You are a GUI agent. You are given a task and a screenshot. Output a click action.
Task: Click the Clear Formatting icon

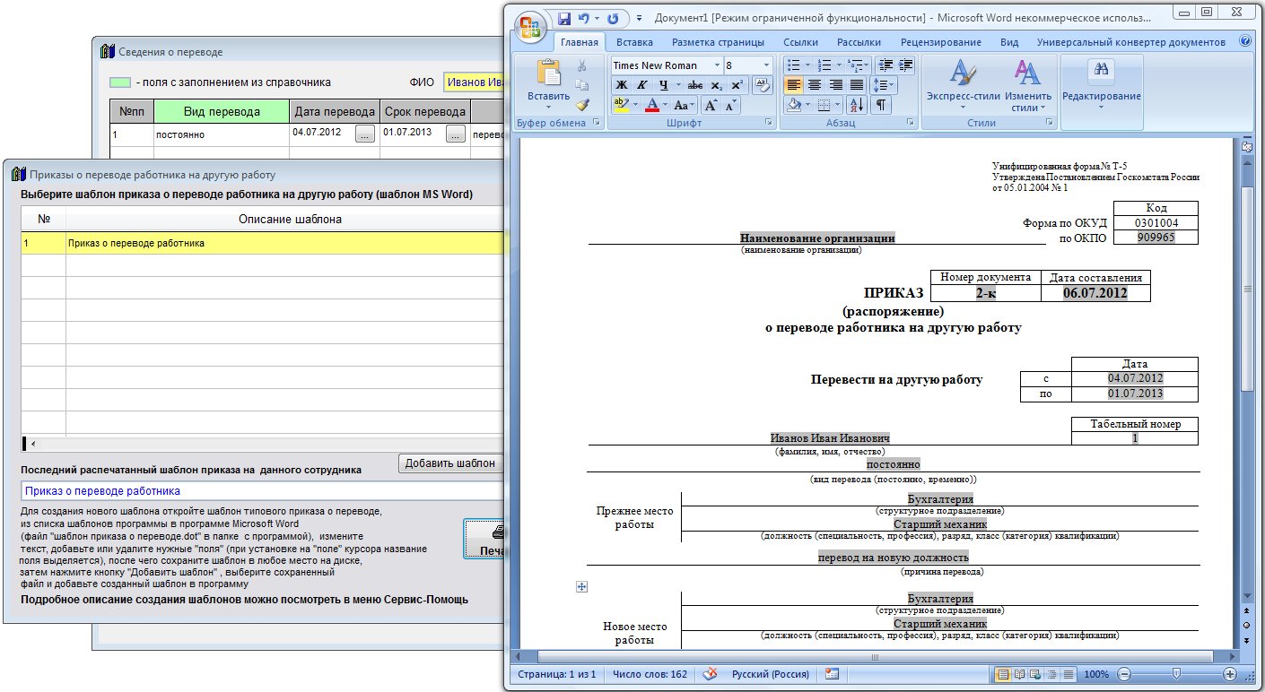point(762,85)
